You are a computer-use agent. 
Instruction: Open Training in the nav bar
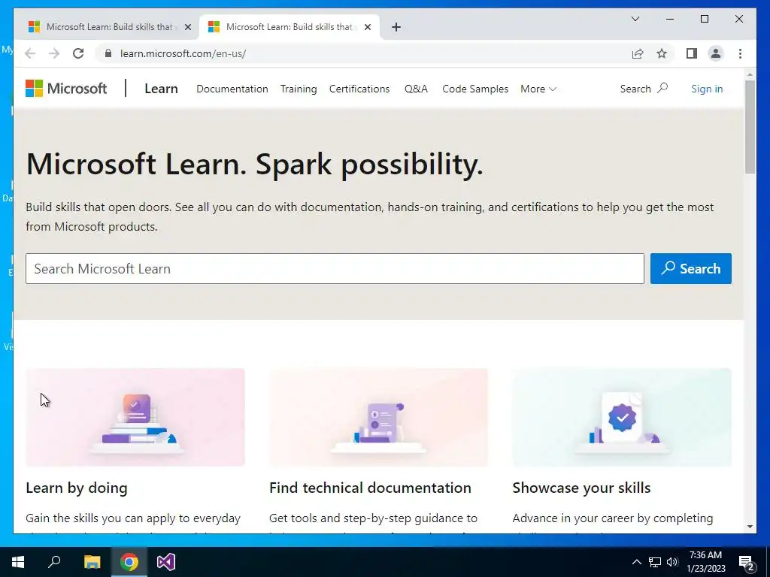299,89
